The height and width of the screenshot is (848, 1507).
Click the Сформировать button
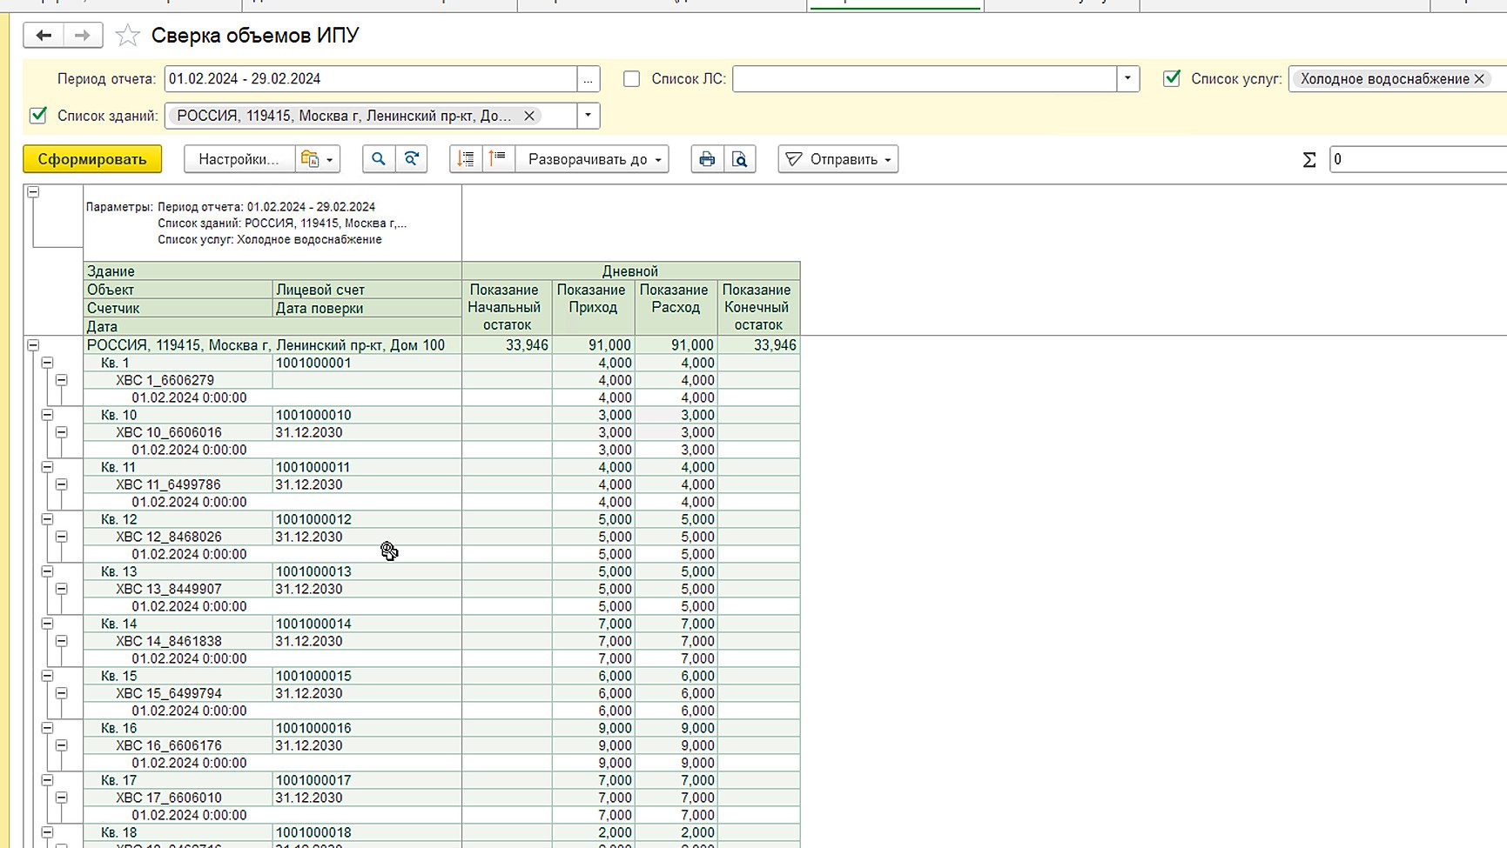point(92,159)
